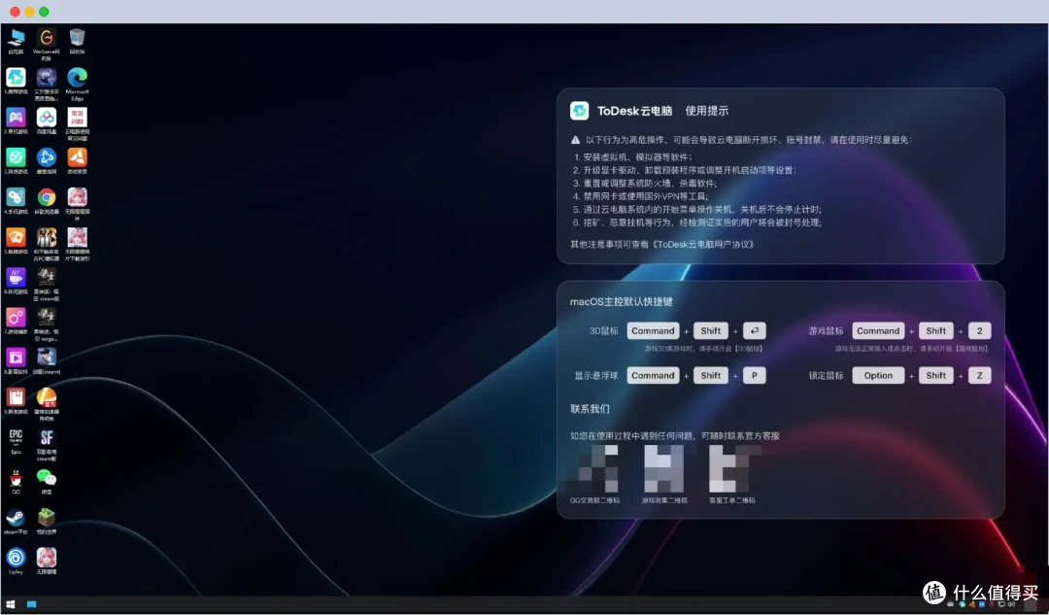Launch the Uplay swirl icon
This screenshot has width=1049, height=615.
[17, 558]
